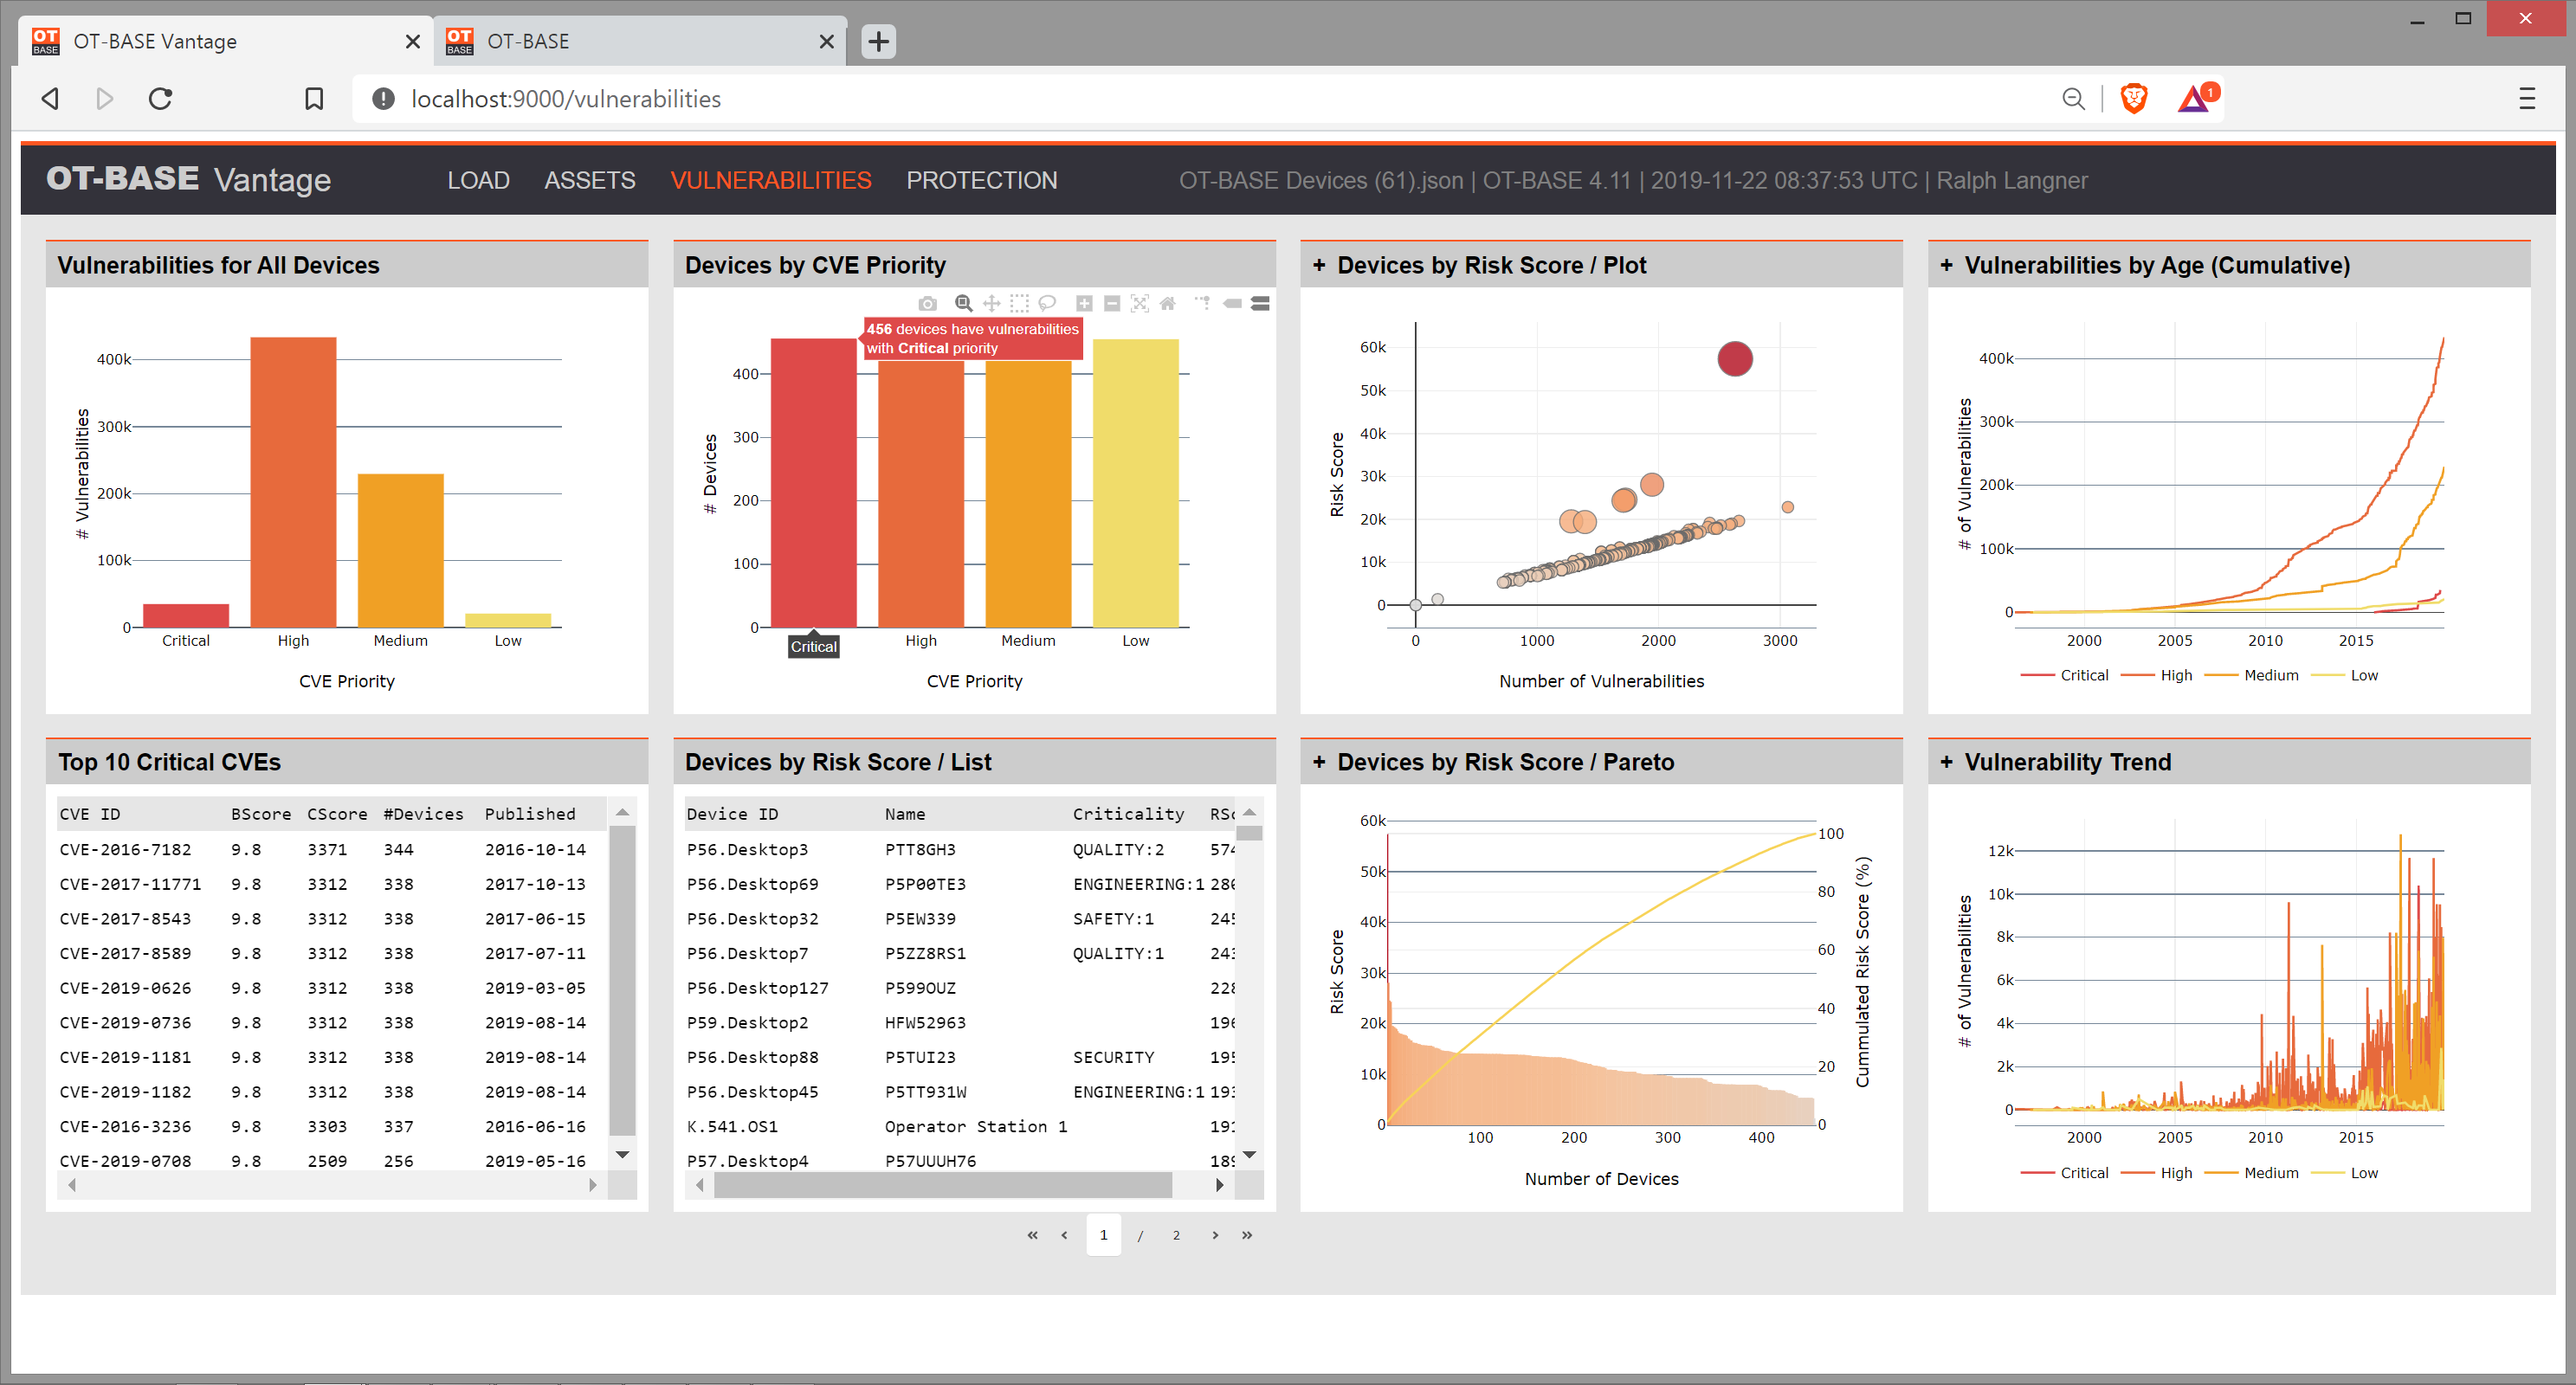Toggle Critical series in Vulnerabilities by Age legend
The width and height of the screenshot is (2576, 1385).
pyautogui.click(x=2064, y=675)
